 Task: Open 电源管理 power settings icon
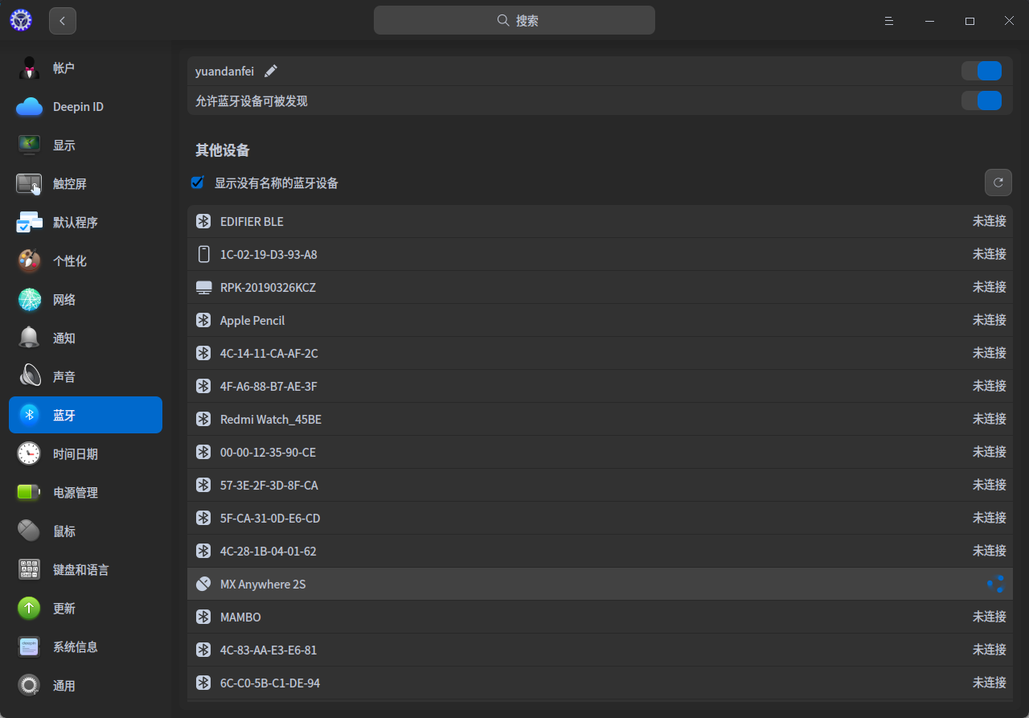(x=29, y=492)
